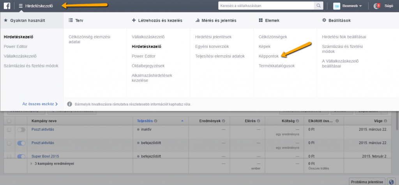Viewport: 399px width, 185px height.
Task: Select Vállalkozáskezelő under Létrehozás és kezelés
Action: click(148, 37)
